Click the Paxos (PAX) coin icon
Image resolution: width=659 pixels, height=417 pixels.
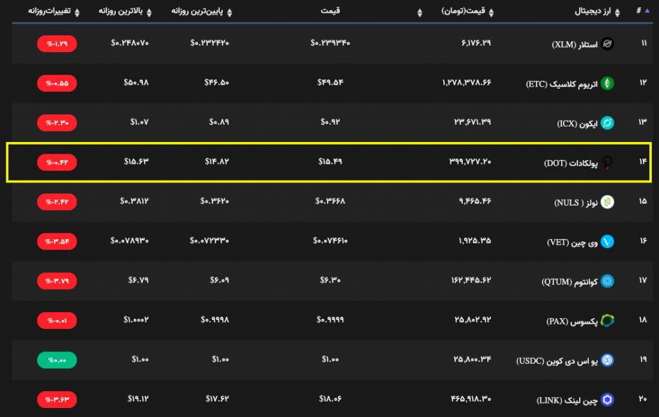pyautogui.click(x=608, y=321)
